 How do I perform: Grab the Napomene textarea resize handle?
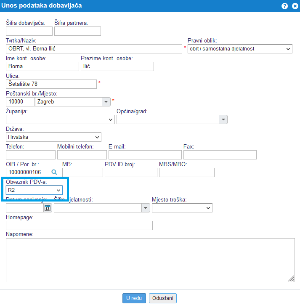[x=292, y=279]
